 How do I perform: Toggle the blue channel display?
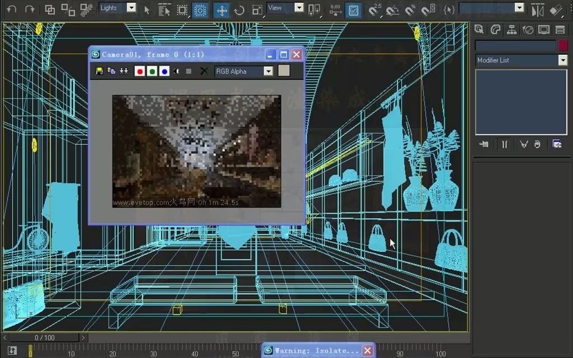coord(164,71)
